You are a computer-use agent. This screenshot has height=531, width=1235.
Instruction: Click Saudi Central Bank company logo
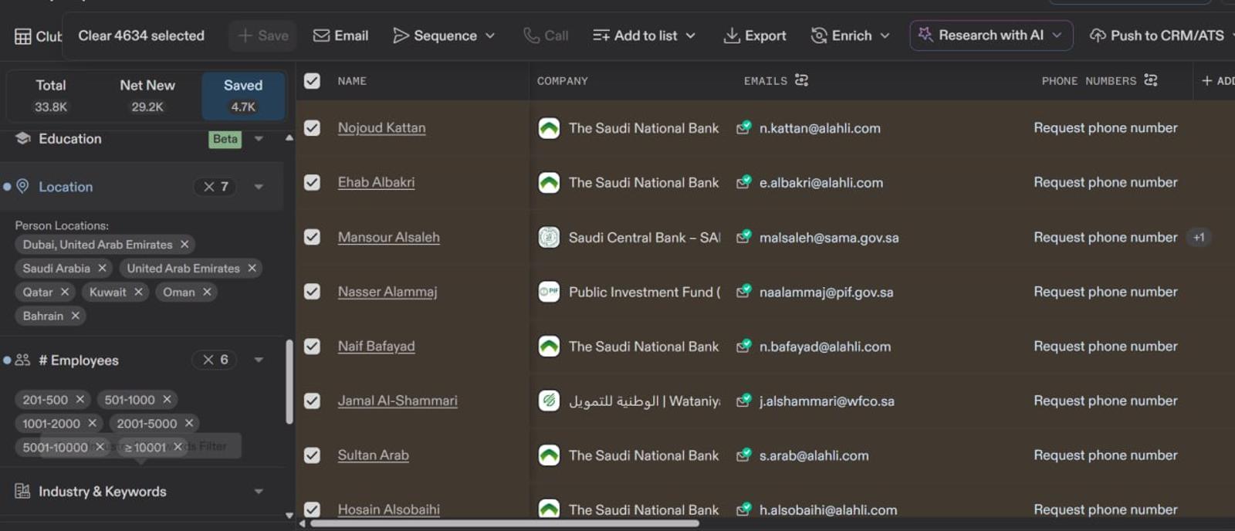[x=549, y=237]
